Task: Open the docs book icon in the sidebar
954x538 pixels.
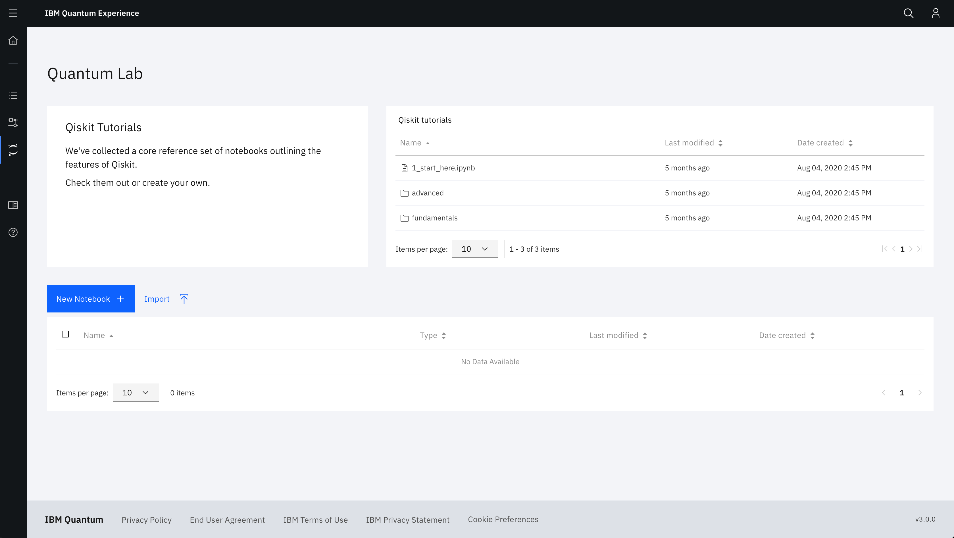Action: tap(13, 205)
